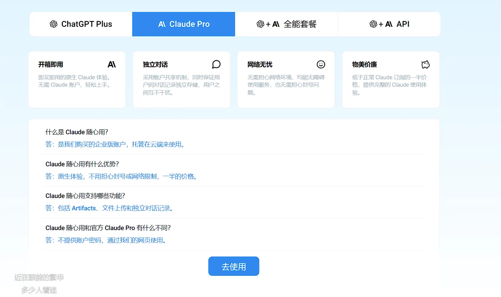The height and width of the screenshot is (297, 501).
Task: Click the answer 不提供账户密码
Action: tap(107, 240)
